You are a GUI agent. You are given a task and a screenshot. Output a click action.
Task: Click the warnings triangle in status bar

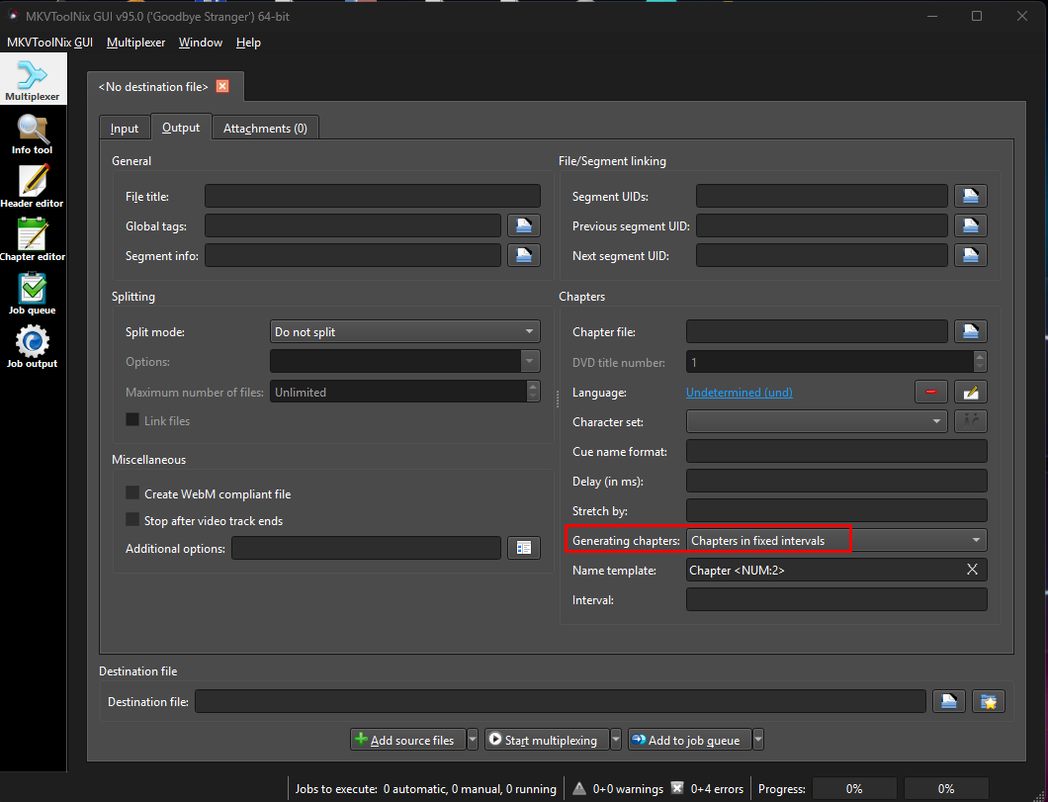[x=579, y=788]
